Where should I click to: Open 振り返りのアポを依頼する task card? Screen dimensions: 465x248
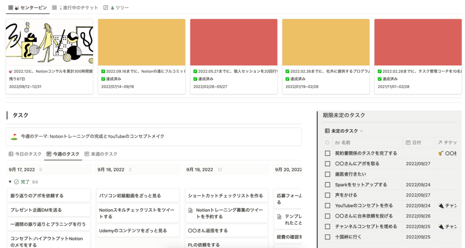point(49,196)
